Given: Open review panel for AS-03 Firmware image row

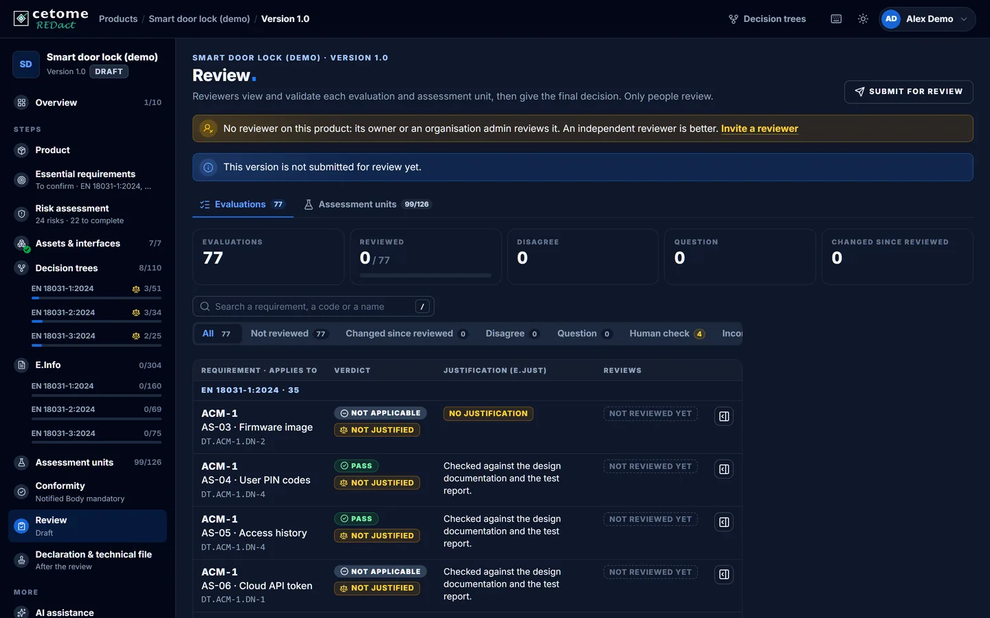Looking at the screenshot, I should click(724, 417).
